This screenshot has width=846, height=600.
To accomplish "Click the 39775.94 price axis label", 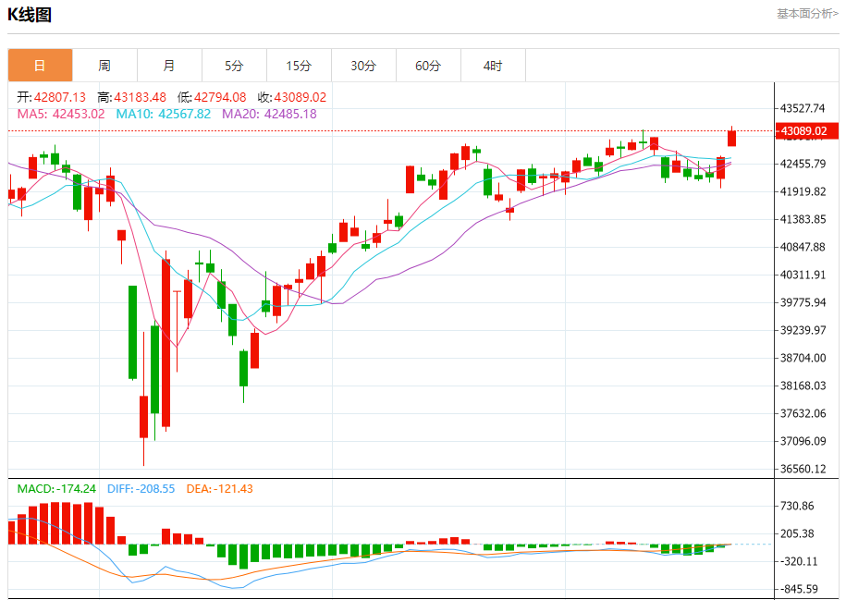I will (803, 302).
